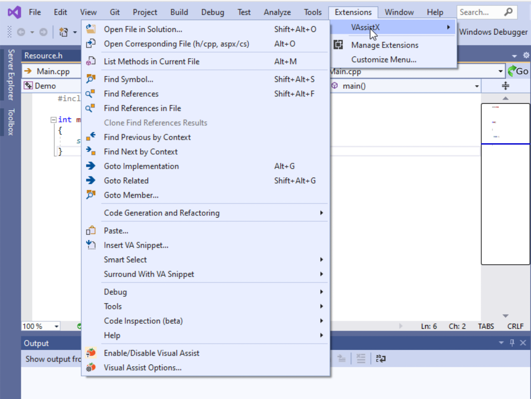The image size is (531, 399).
Task: Click the Find Symbol icon
Action: (91, 79)
